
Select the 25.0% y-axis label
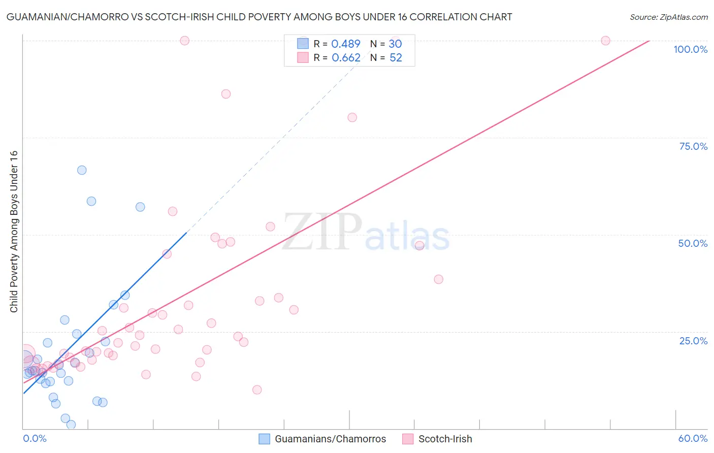coord(693,341)
